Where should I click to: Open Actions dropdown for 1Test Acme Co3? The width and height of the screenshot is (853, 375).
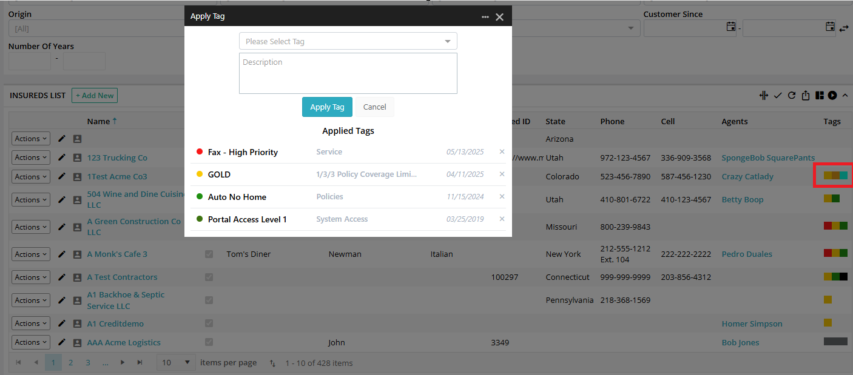click(31, 176)
